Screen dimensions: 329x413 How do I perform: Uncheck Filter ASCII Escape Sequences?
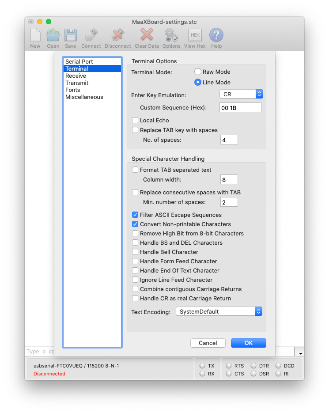(x=135, y=215)
